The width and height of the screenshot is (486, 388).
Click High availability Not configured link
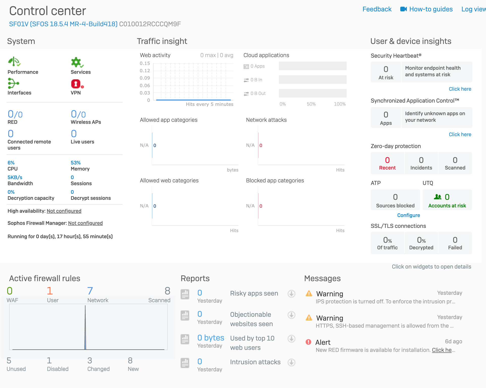[64, 211]
